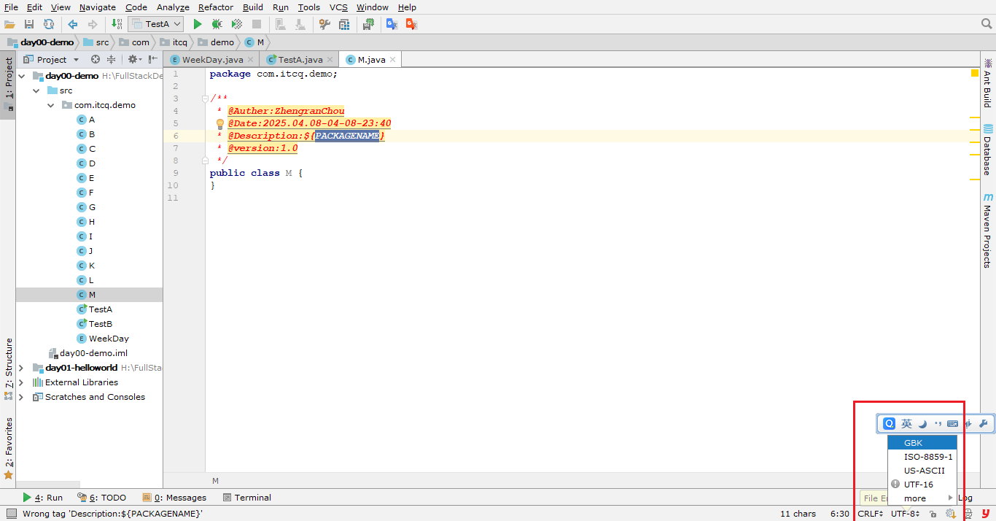Navigate Back with the blue arrow

[72, 24]
